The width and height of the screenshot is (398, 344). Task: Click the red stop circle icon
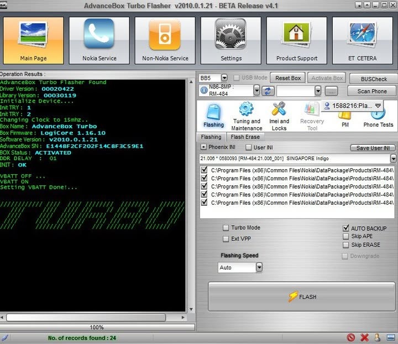(x=351, y=337)
